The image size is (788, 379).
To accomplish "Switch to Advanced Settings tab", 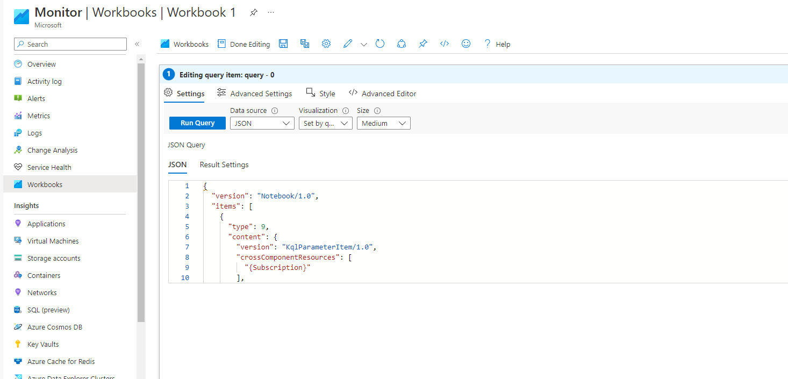I will point(255,94).
